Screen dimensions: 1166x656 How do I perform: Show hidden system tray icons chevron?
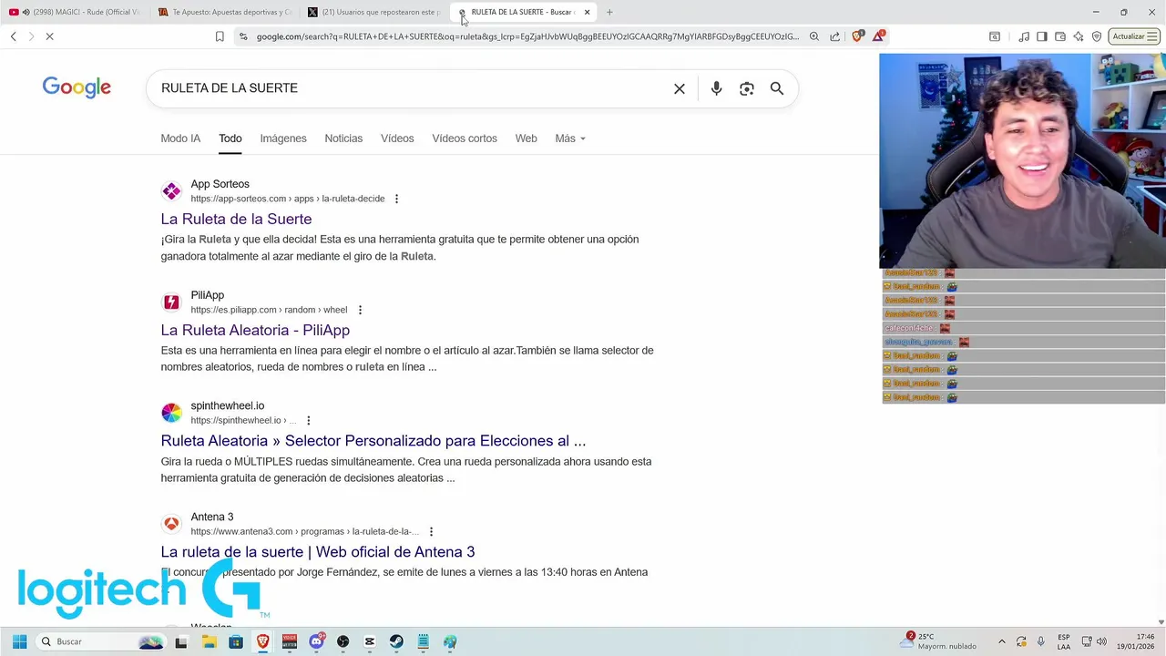(1002, 641)
